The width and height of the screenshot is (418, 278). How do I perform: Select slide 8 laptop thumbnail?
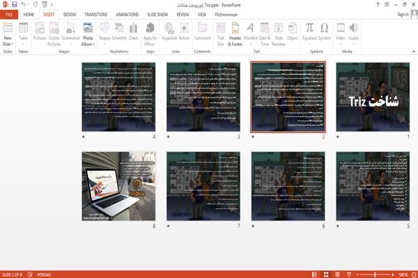pos(118,186)
